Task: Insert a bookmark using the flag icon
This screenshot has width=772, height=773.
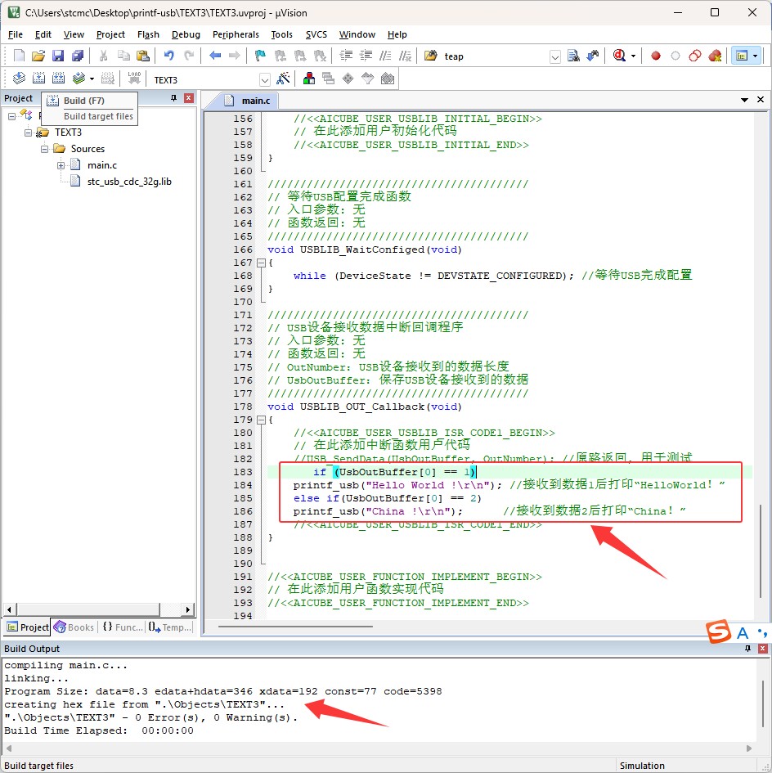Action: 260,56
